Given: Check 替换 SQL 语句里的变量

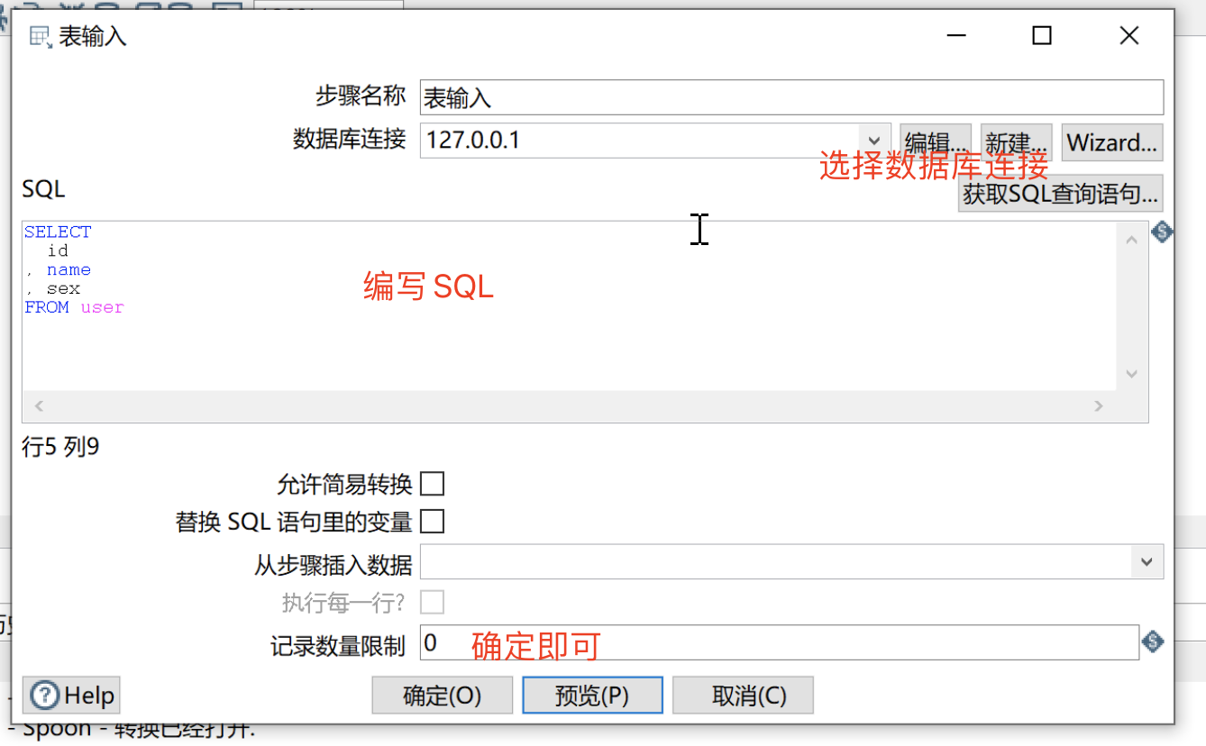Looking at the screenshot, I should [433, 521].
